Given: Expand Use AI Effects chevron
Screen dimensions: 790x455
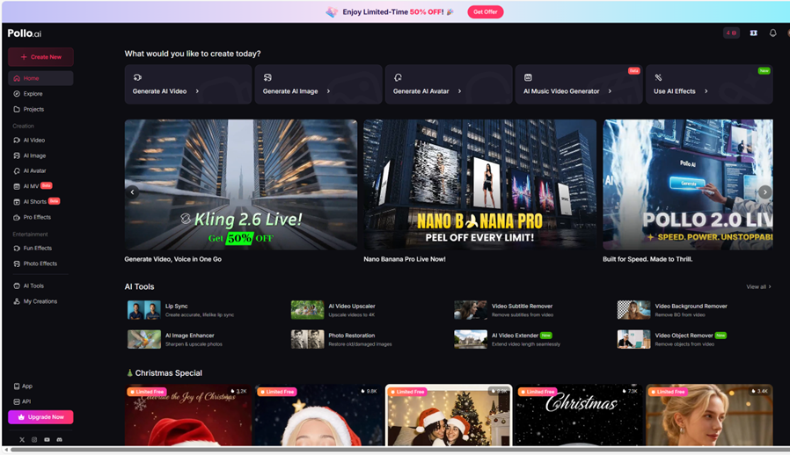Looking at the screenshot, I should point(706,91).
